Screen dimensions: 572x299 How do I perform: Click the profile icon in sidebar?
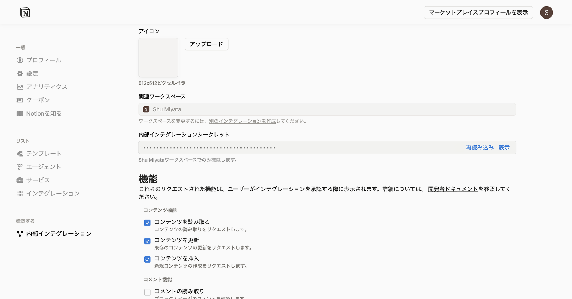(20, 60)
